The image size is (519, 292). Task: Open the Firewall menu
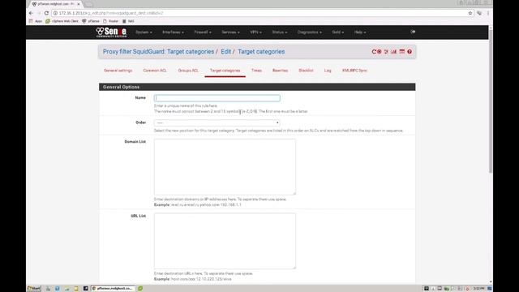point(203,32)
